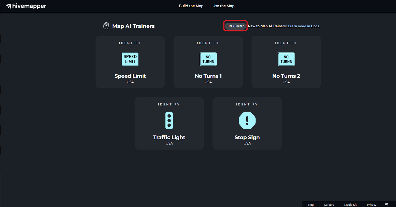Click the Speed Limit sign icon
This screenshot has width=396, height=207.
click(130, 59)
